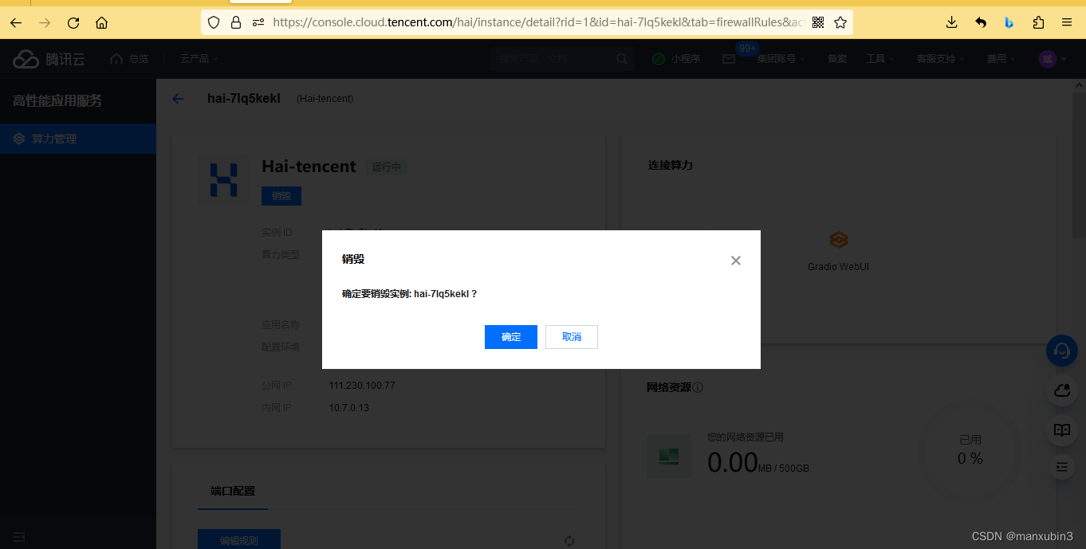Click the 销毁 button under Hai-tencent
This screenshot has width=1086, height=549.
pyautogui.click(x=281, y=196)
